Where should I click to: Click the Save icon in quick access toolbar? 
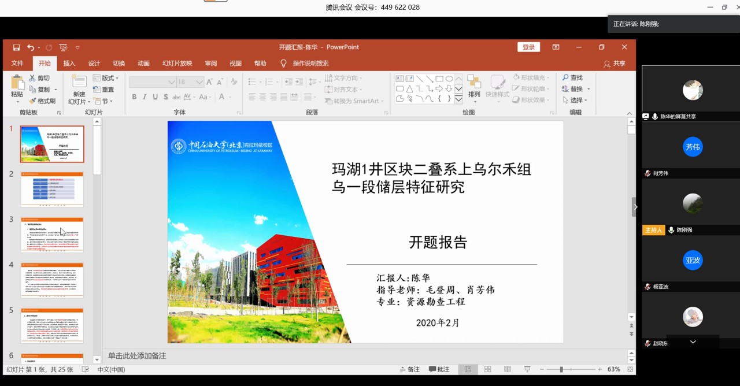click(x=16, y=47)
